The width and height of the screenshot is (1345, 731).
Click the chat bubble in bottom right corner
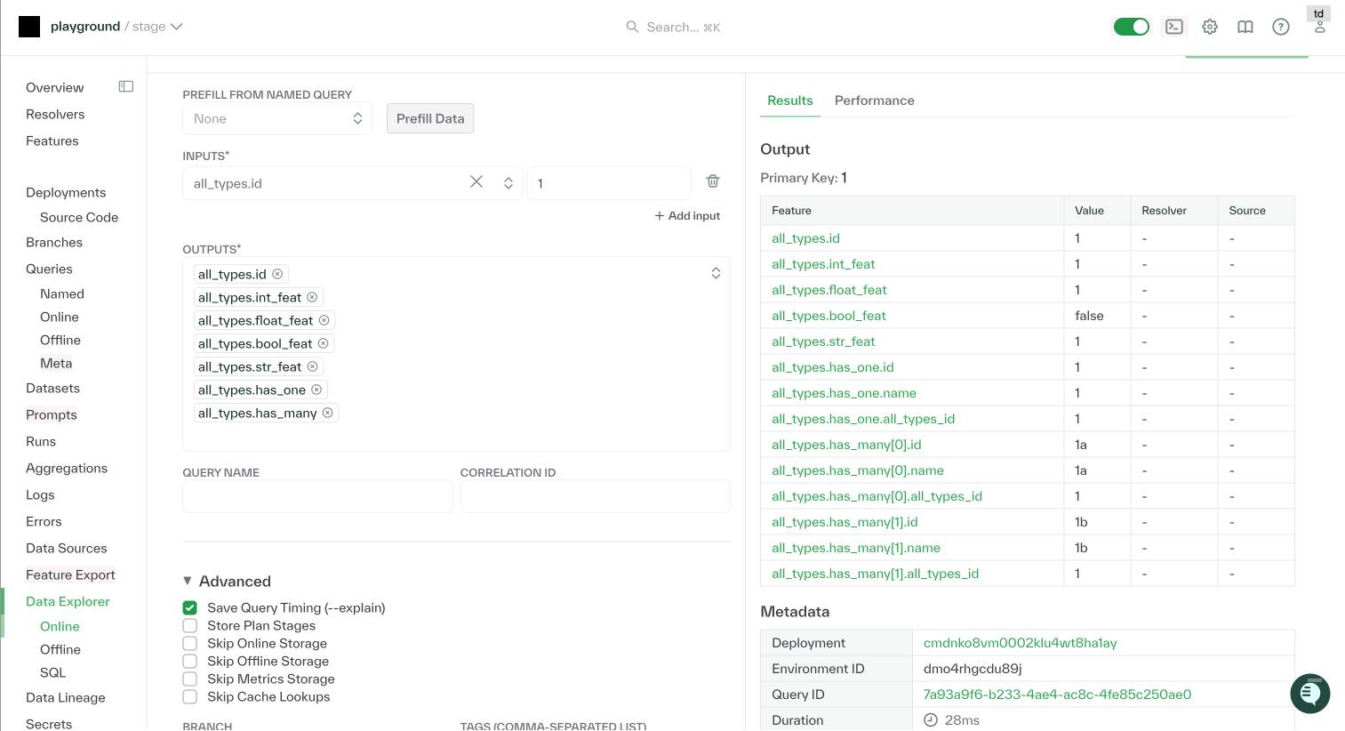1309,694
